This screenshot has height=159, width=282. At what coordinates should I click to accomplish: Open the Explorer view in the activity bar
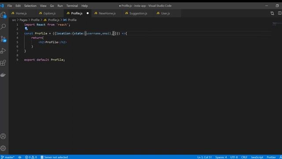pos(3,15)
